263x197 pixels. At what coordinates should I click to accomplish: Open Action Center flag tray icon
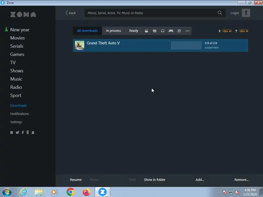click(224, 192)
